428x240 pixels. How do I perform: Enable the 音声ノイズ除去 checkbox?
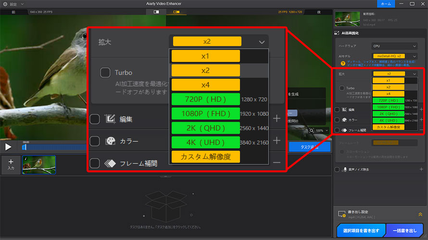(x=337, y=169)
